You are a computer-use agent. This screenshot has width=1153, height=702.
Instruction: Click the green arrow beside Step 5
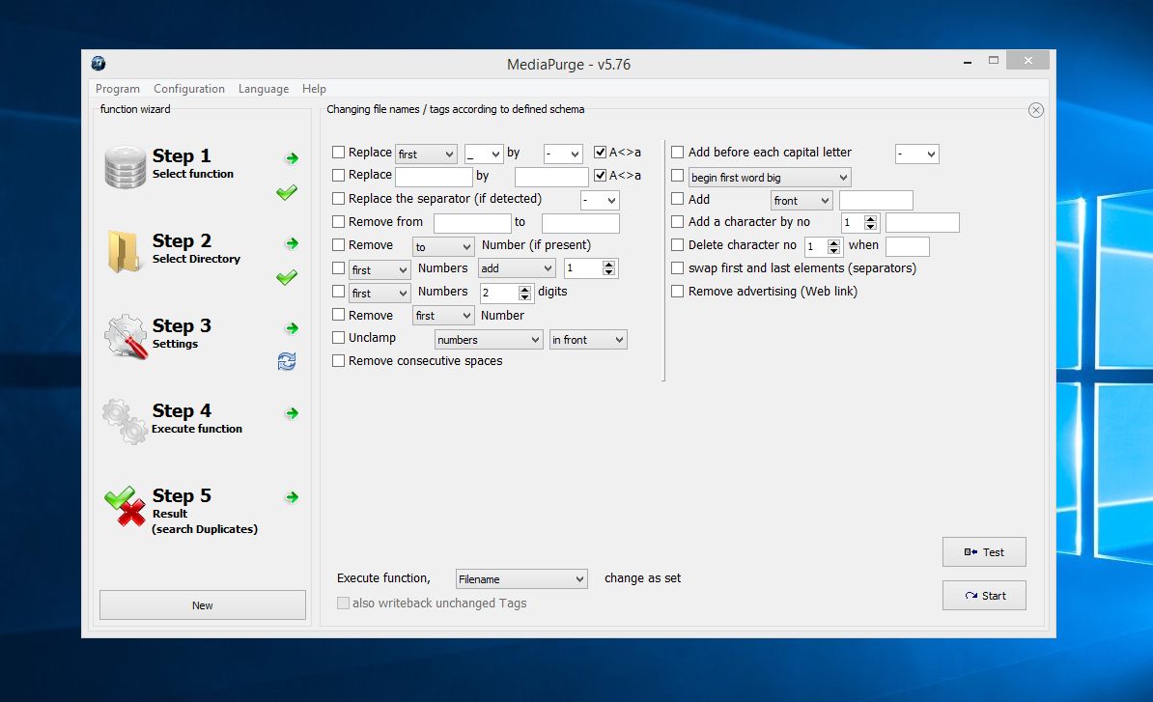pos(292,497)
